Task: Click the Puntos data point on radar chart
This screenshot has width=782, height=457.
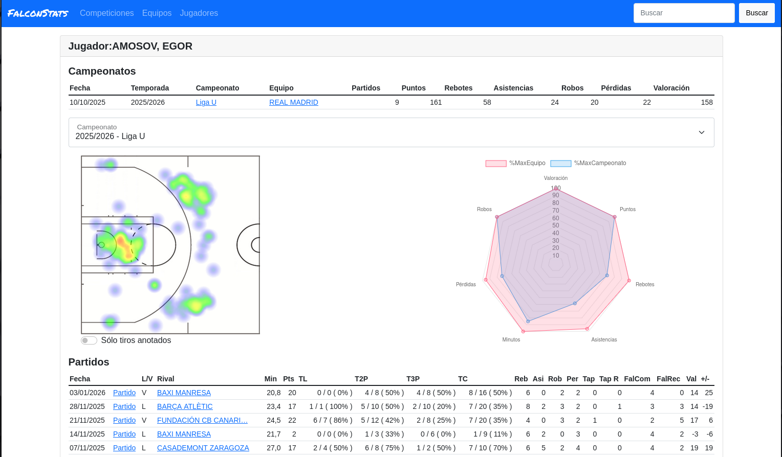Action: coord(615,217)
